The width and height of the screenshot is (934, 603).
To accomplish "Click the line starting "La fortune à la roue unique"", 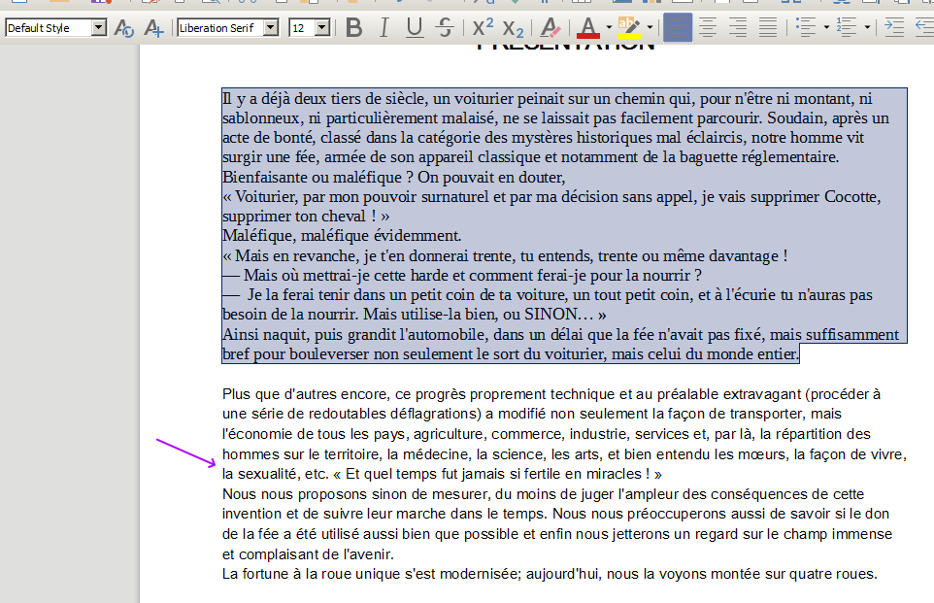I will (550, 575).
